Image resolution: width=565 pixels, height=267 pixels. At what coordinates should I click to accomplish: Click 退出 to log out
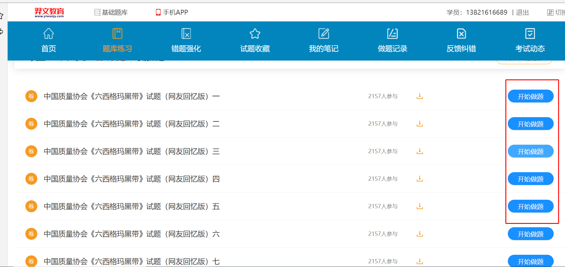[x=522, y=12]
